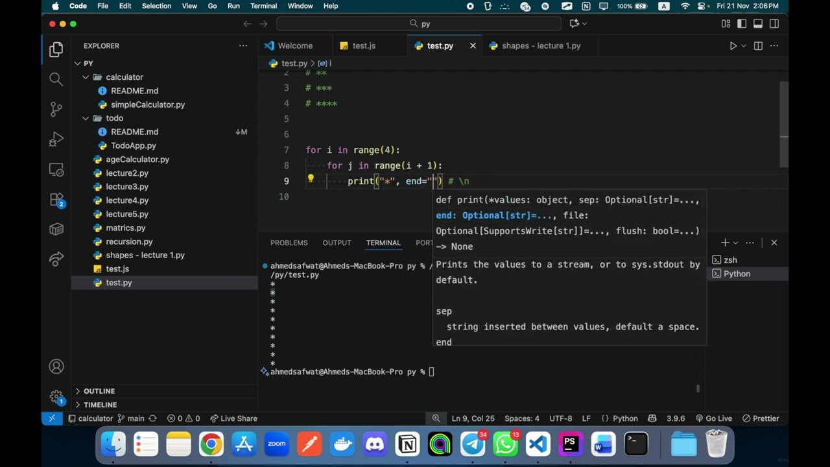Click Spaces: 4 indentation setting

(x=522, y=418)
